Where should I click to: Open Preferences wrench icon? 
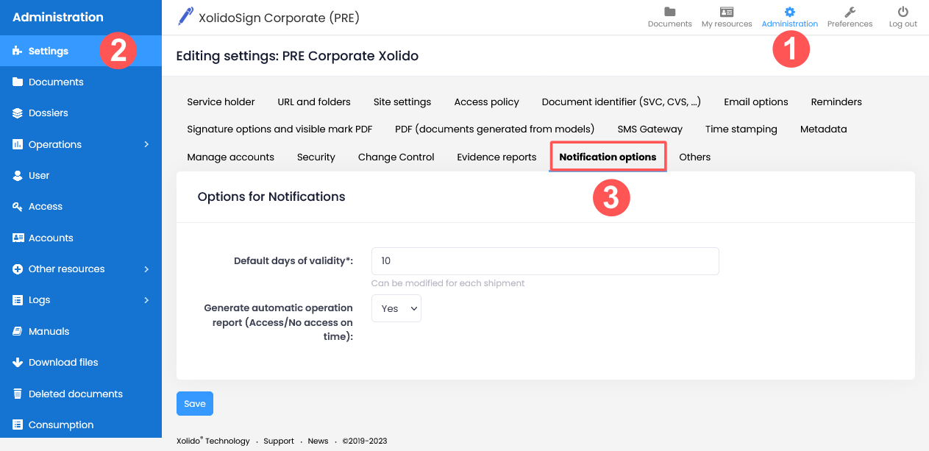[850, 12]
